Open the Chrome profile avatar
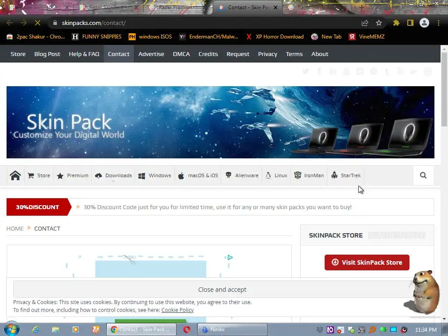This screenshot has height=336, width=448. [424, 23]
